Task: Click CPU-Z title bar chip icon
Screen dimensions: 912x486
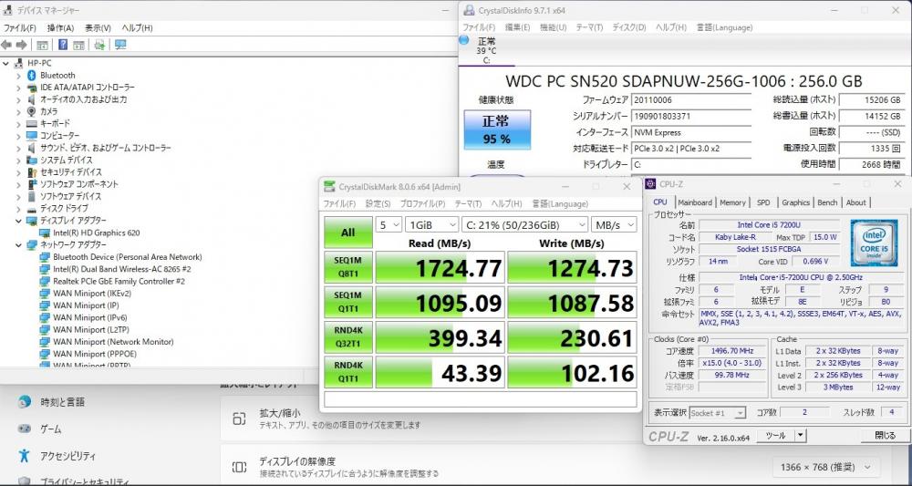Action: [x=651, y=184]
